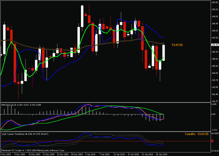Click the 21 Jan 2010 date label

point(148,155)
